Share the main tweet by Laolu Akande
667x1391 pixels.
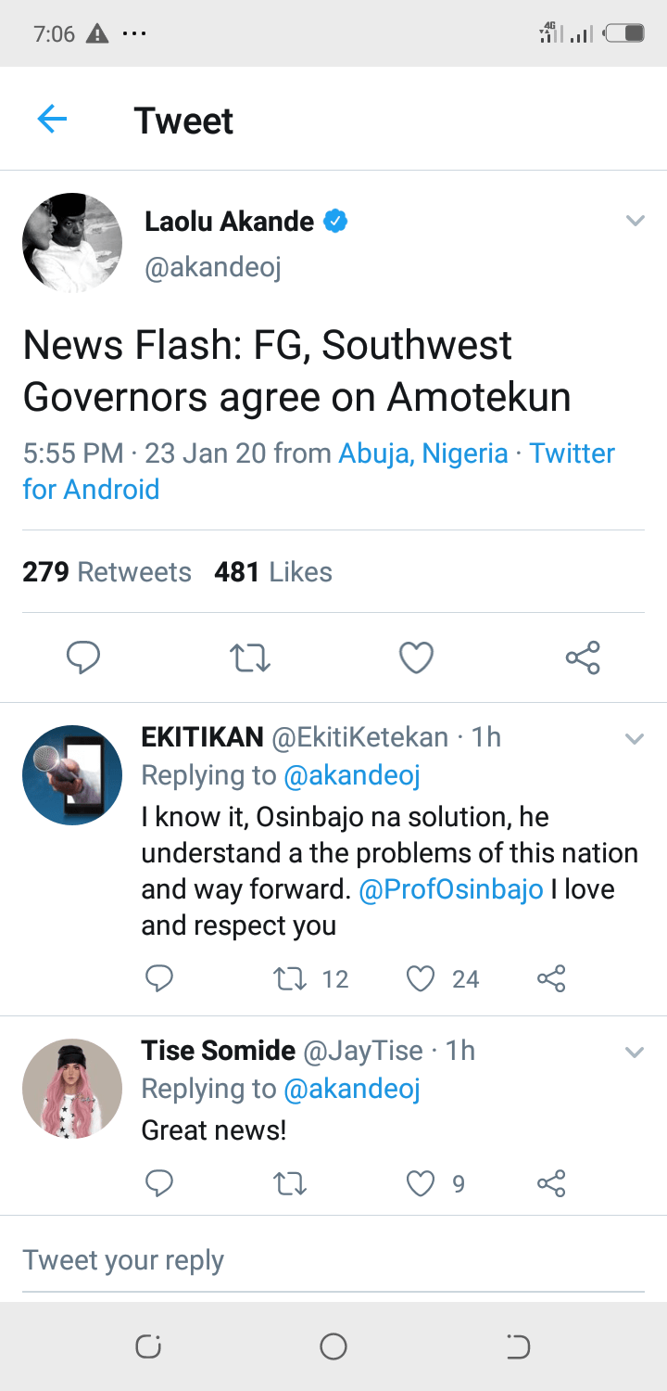tap(583, 657)
